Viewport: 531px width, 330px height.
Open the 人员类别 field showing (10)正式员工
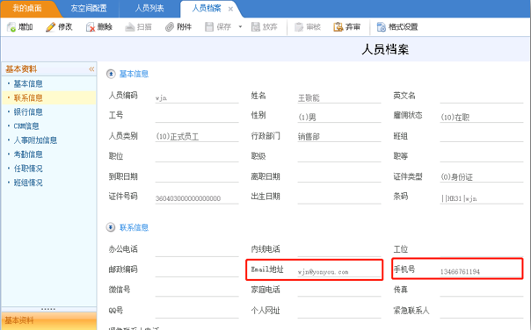[x=197, y=136]
